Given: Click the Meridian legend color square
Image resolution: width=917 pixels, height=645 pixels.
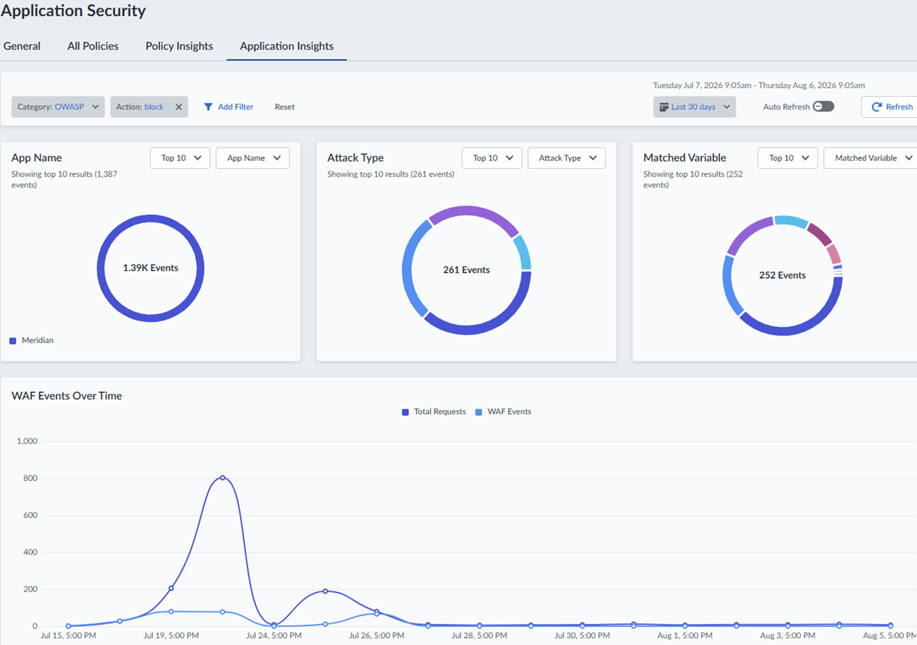Looking at the screenshot, I should 13,341.
